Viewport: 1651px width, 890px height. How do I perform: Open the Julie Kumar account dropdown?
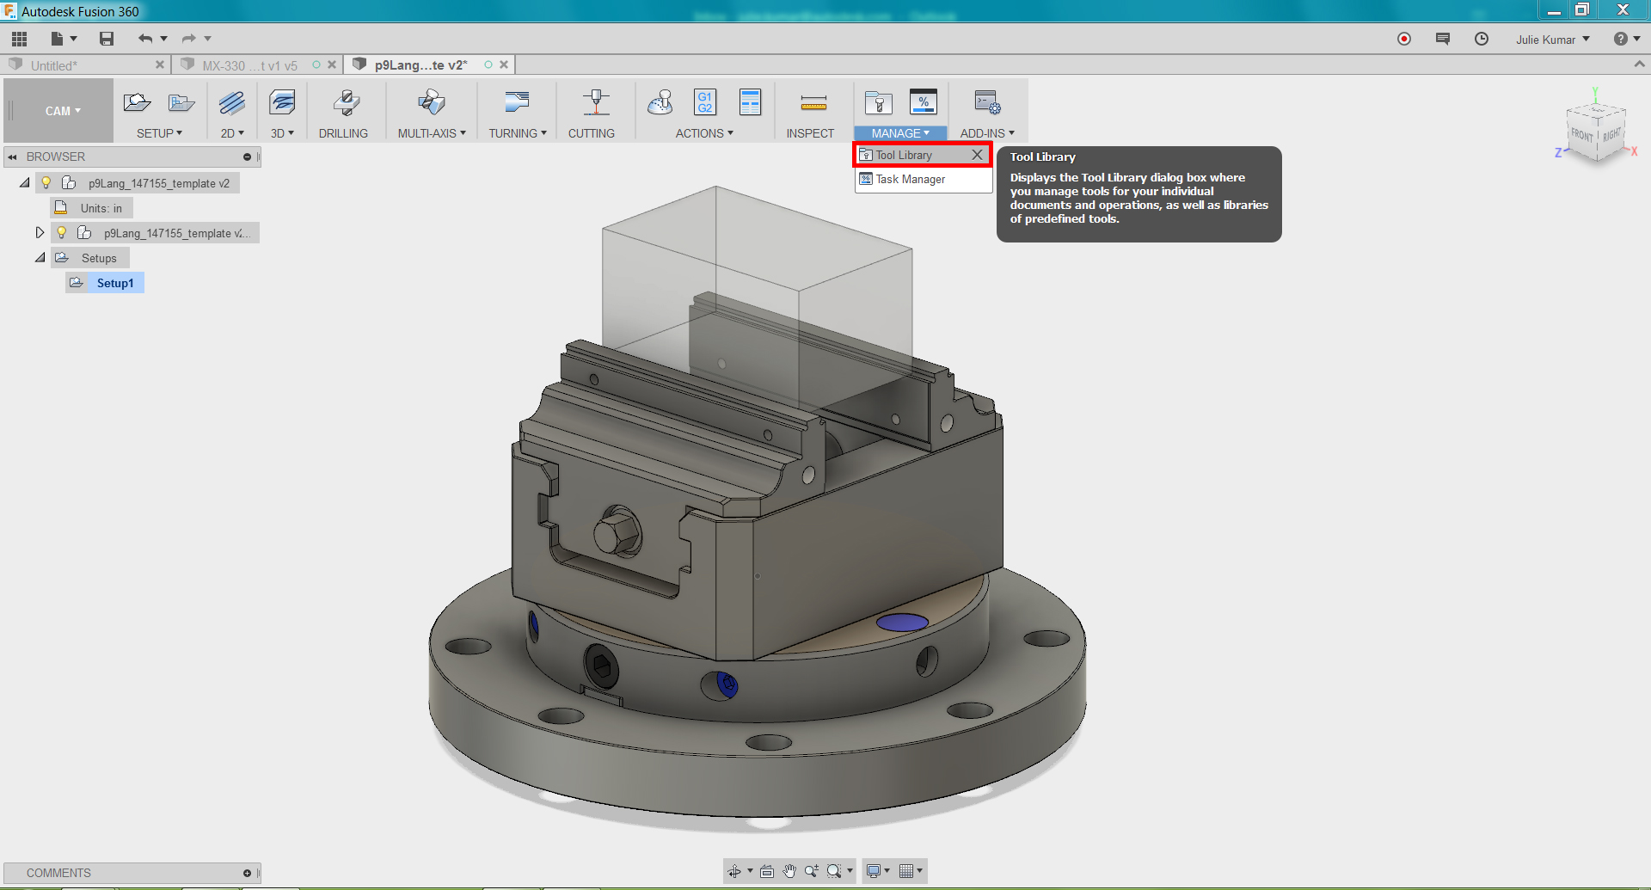(x=1553, y=40)
